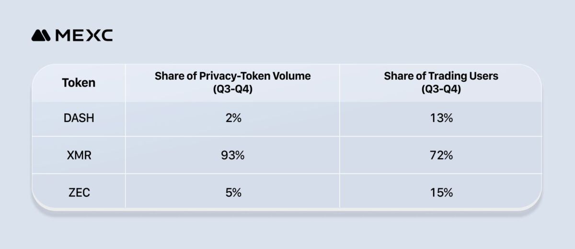The width and height of the screenshot is (575, 249).
Task: Click the MEXC wordmark text
Action: coord(84,35)
